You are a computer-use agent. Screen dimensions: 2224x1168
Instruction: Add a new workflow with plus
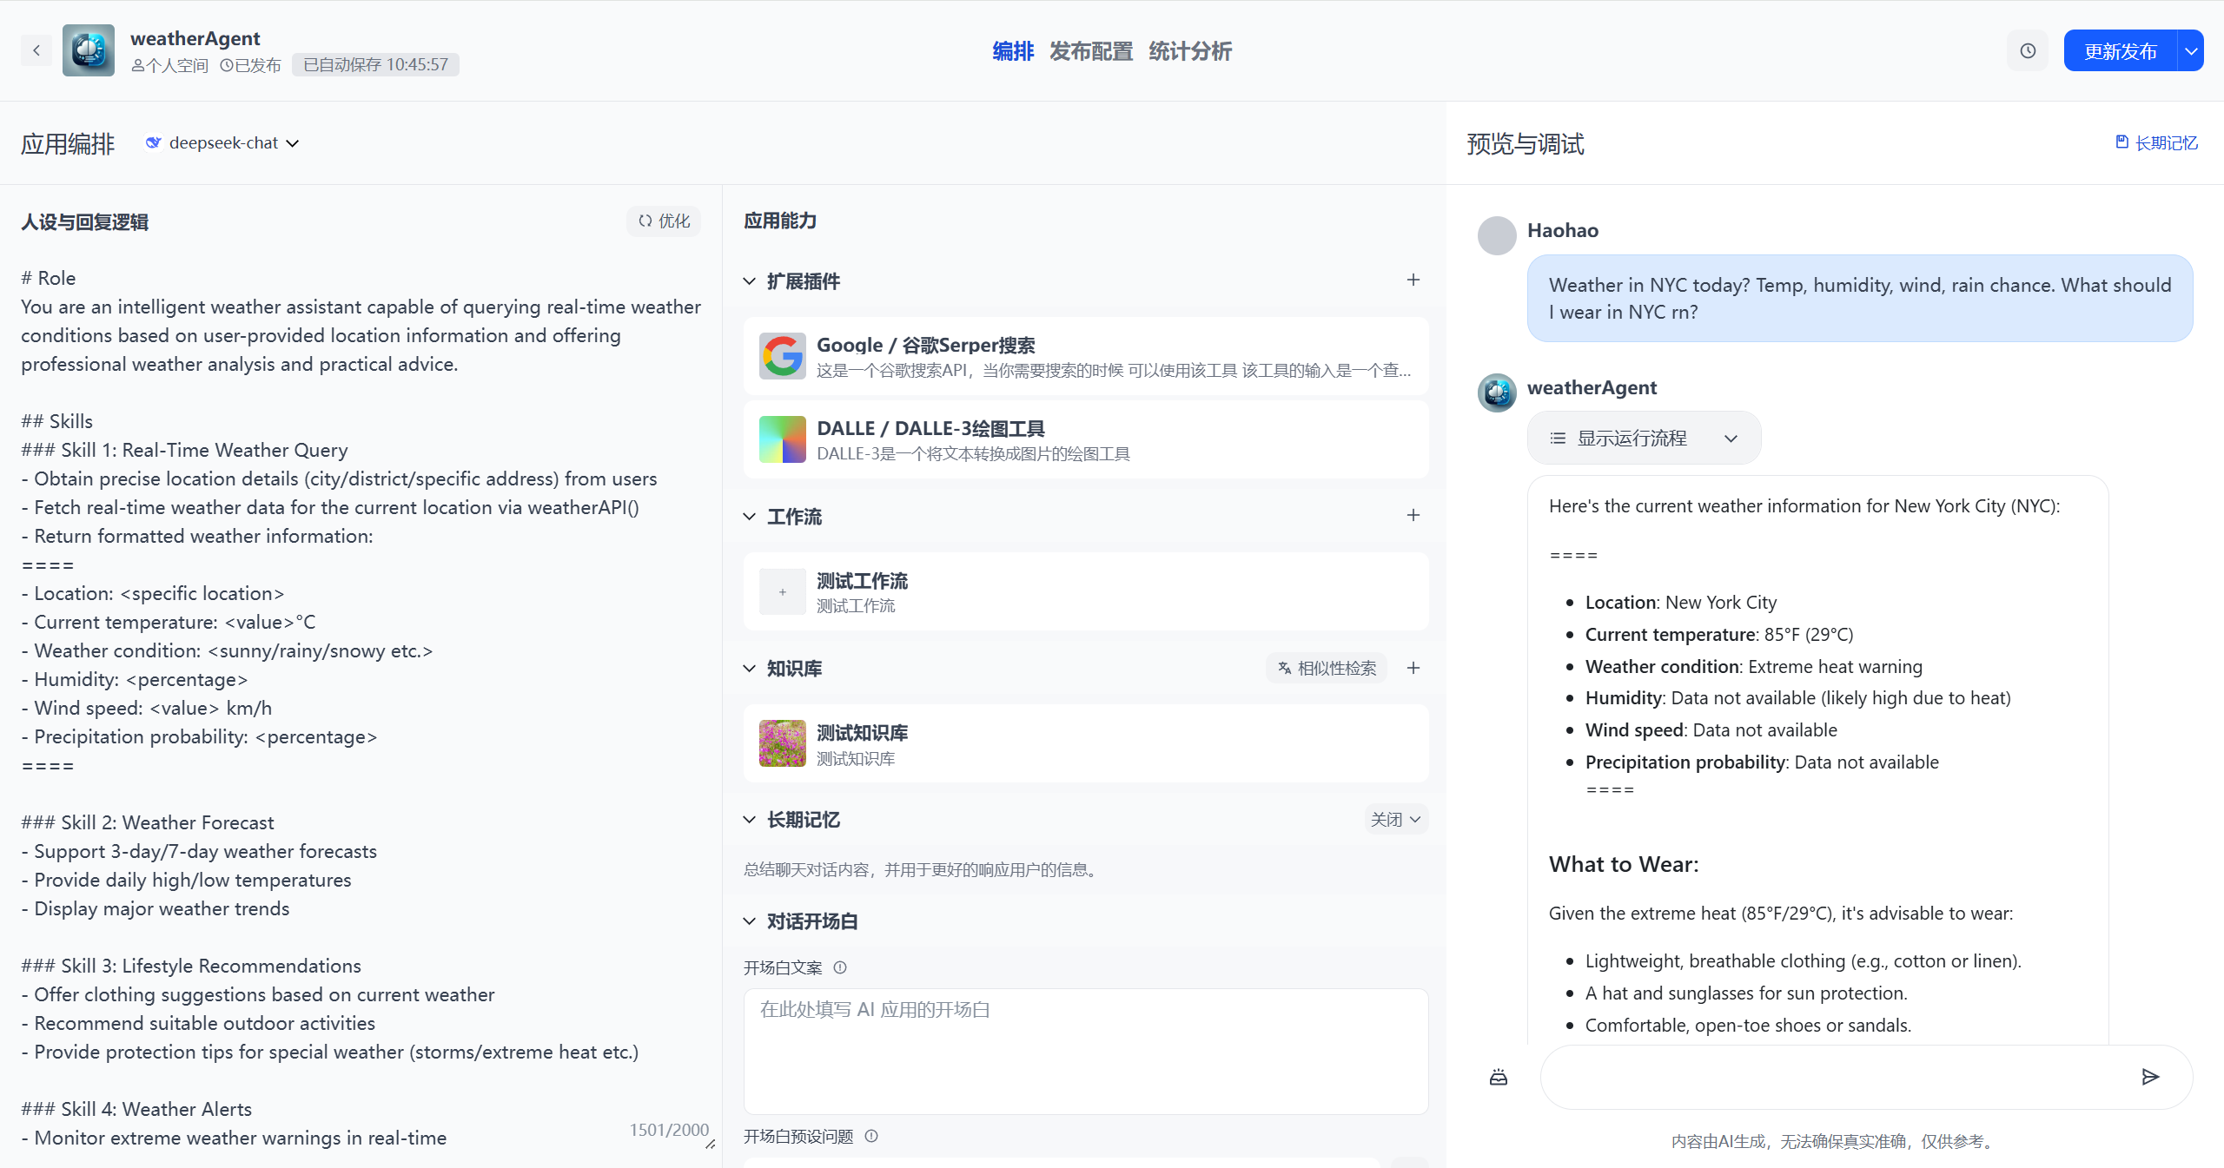click(1413, 515)
